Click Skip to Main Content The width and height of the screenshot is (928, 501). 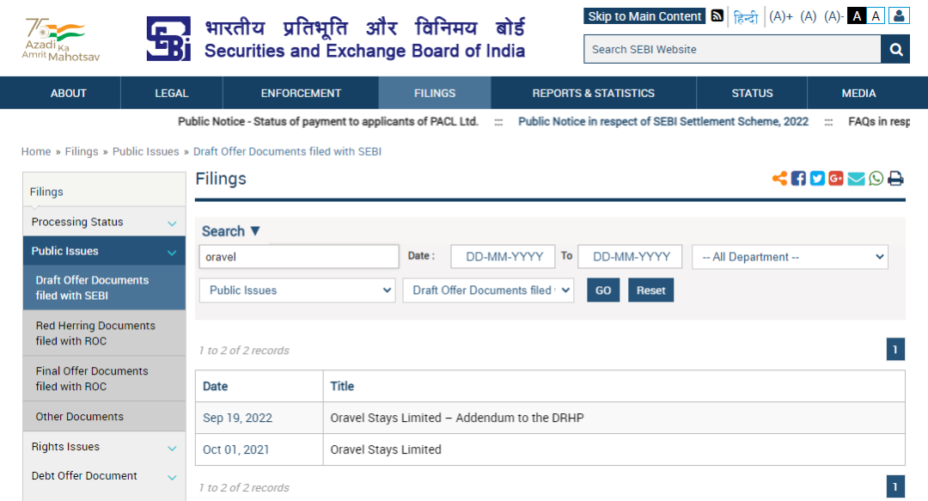(x=644, y=16)
